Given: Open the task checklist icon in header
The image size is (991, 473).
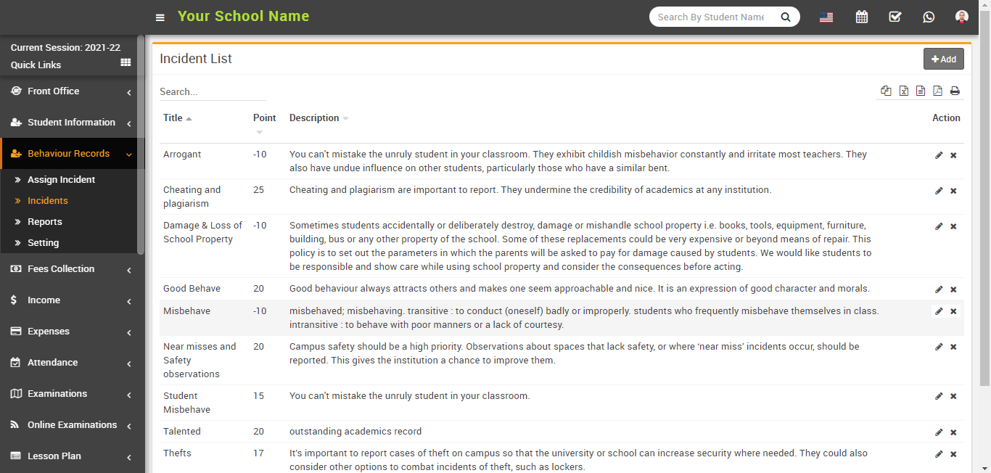Looking at the screenshot, I should [x=895, y=17].
